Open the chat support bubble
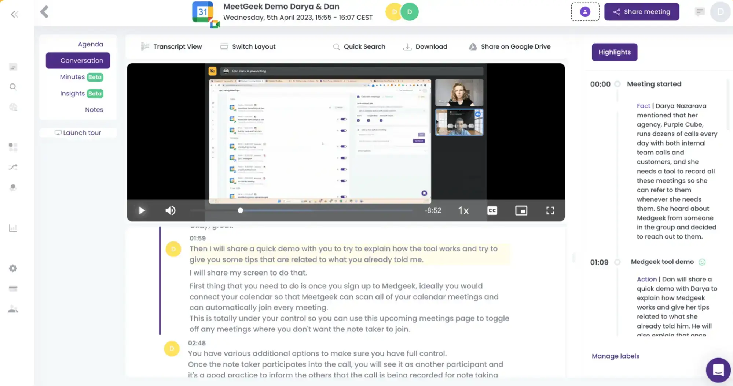This screenshot has width=733, height=386. [718, 370]
